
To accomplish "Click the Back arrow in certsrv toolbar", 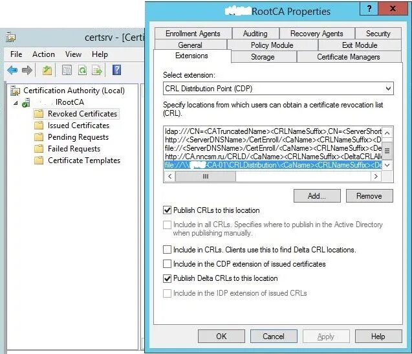I will (x=12, y=71).
